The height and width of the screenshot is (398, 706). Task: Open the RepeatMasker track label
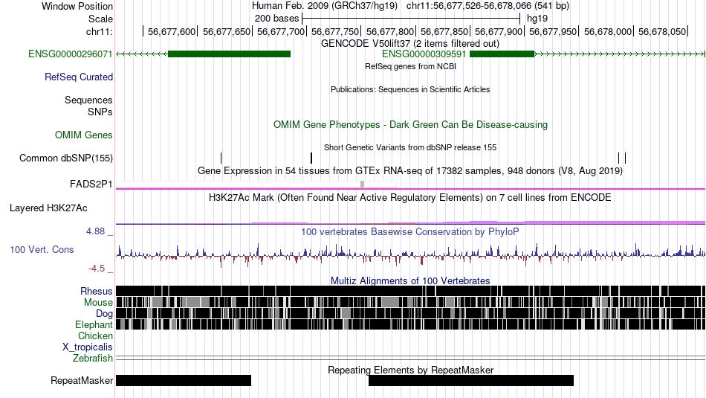[82, 380]
